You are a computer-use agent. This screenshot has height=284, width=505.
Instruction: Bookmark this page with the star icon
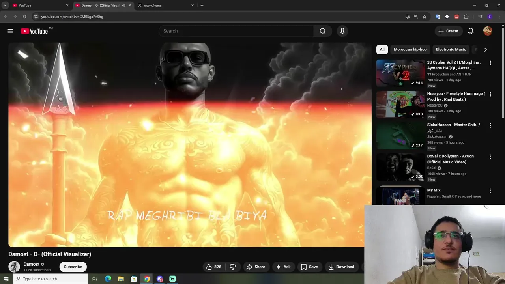coord(425,17)
